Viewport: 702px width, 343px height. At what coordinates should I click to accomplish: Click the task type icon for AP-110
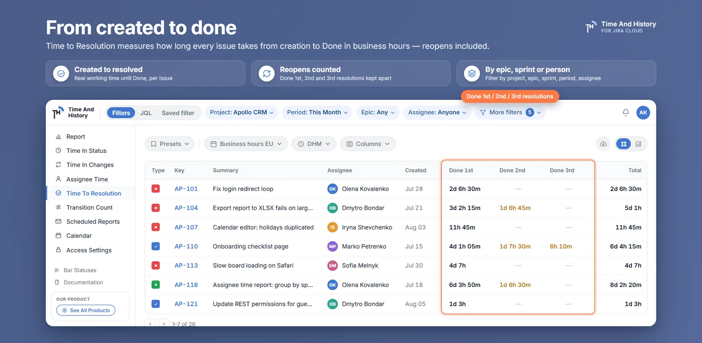pyautogui.click(x=156, y=246)
